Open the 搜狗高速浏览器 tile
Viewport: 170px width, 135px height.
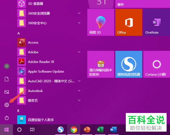pyautogui.click(x=129, y=64)
